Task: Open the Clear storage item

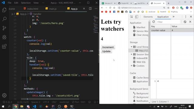Action: (x=141, y=35)
